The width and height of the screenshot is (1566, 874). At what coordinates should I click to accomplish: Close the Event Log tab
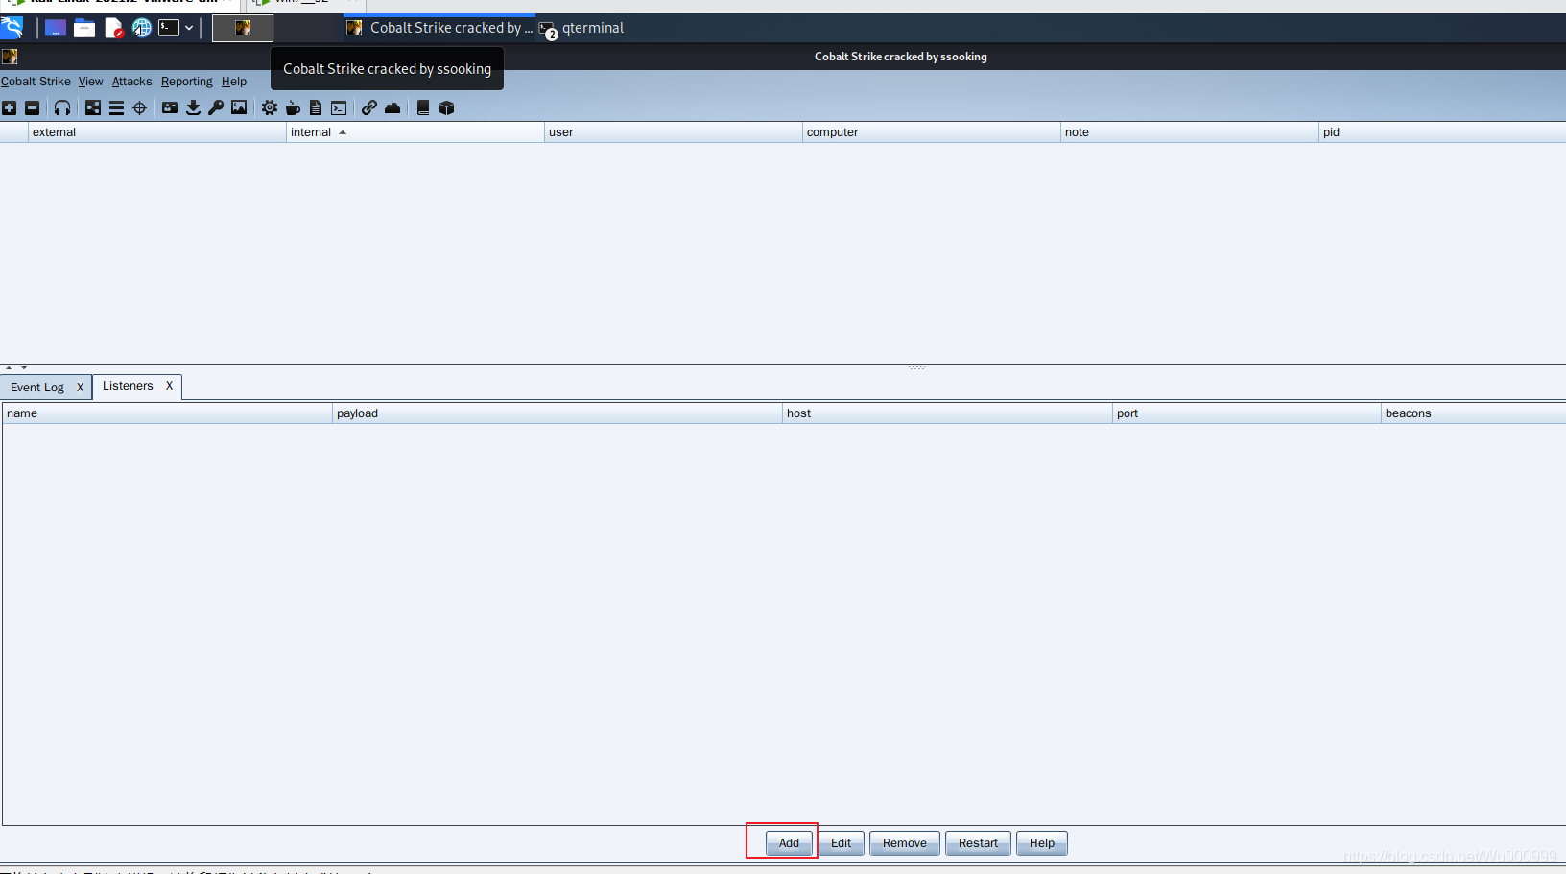[x=81, y=388]
